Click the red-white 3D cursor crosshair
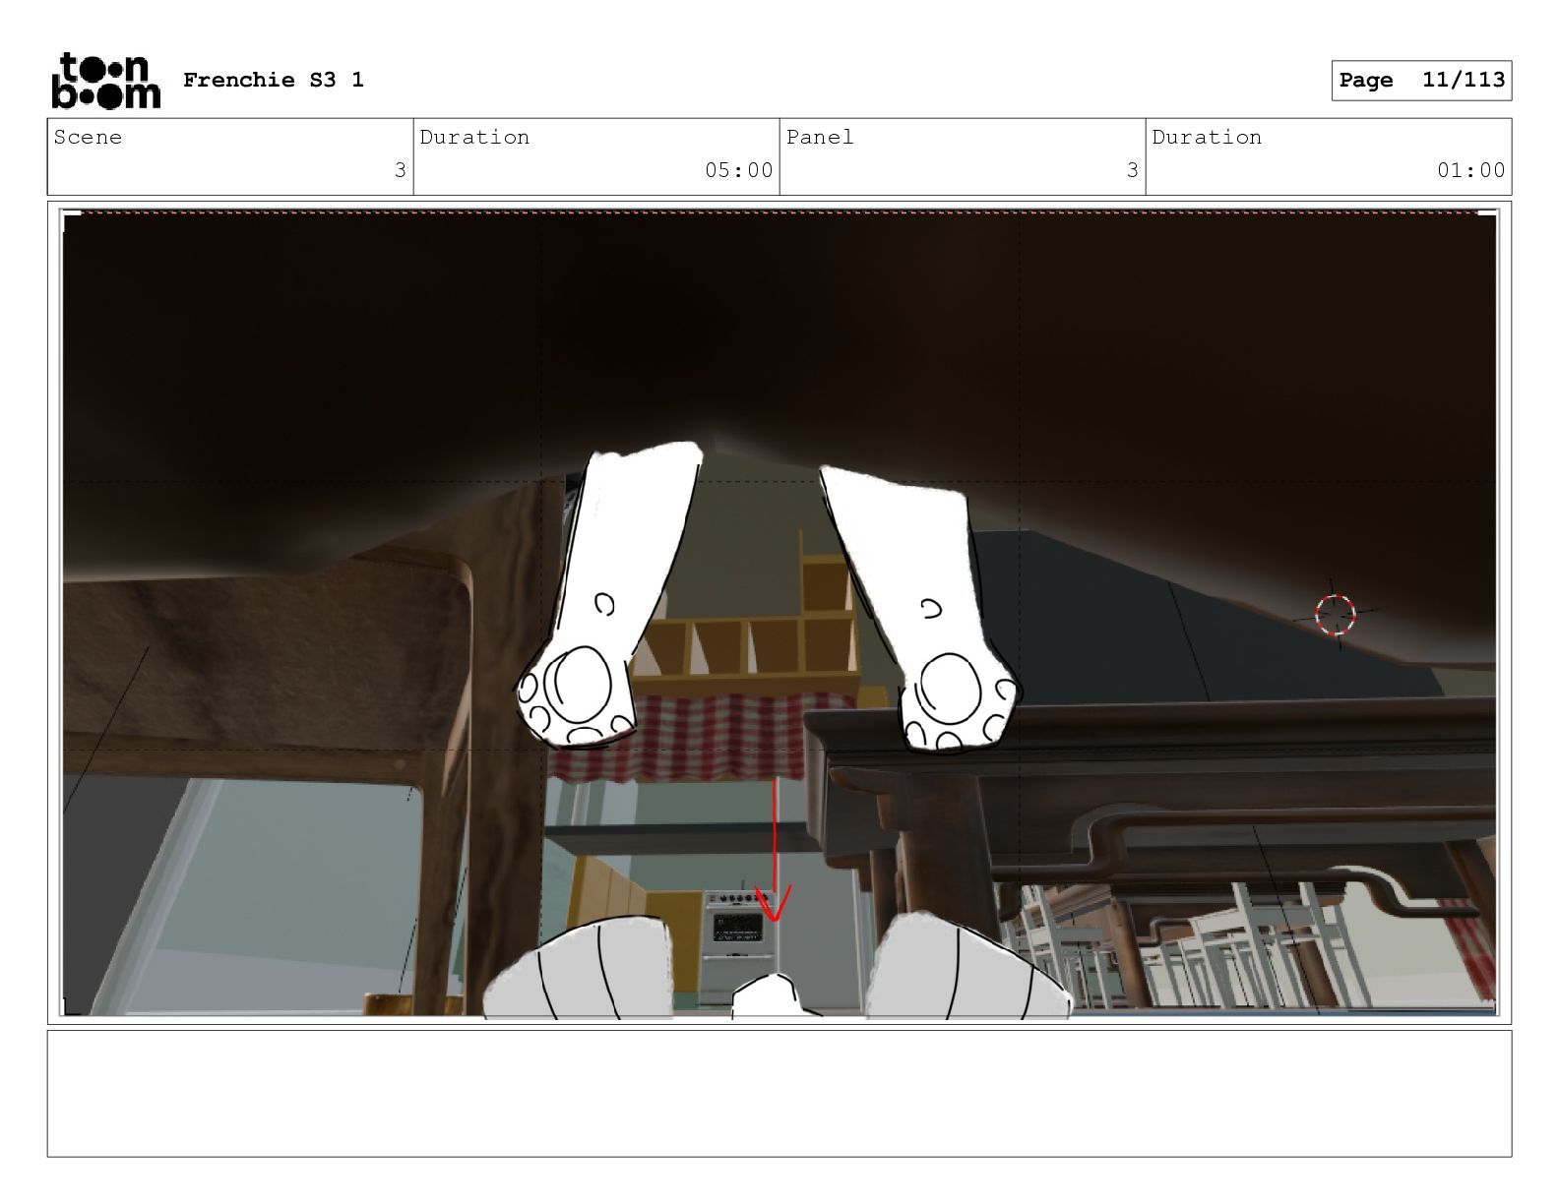Image resolution: width=1559 pixels, height=1204 pixels. pyautogui.click(x=1336, y=615)
